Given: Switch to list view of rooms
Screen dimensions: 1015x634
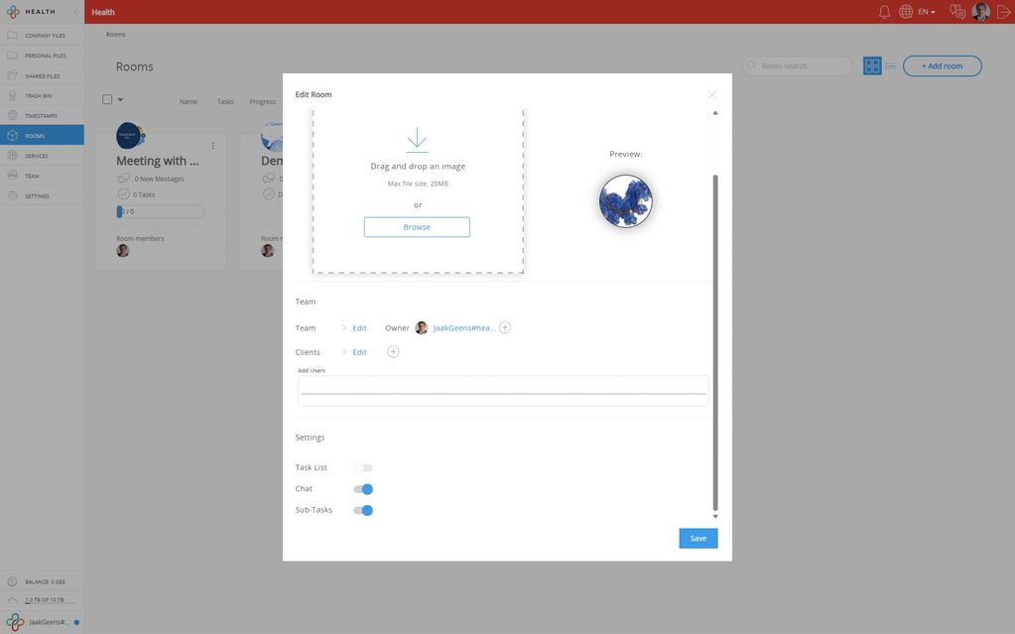Looking at the screenshot, I should 891,66.
